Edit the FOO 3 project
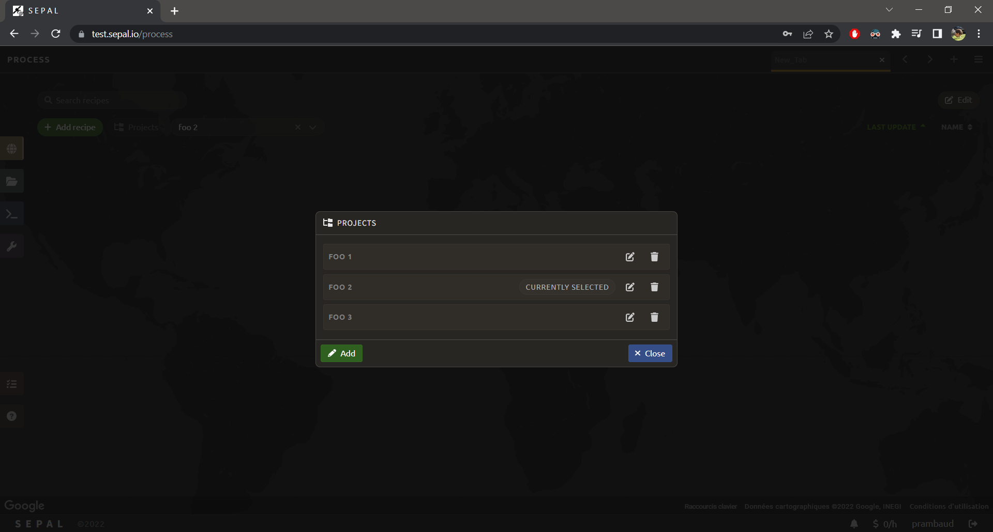Screen dimensions: 993x532 click(x=629, y=317)
